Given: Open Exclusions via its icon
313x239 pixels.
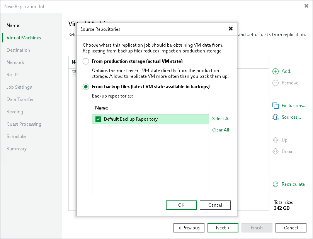Looking at the screenshot, I should click(x=276, y=106).
